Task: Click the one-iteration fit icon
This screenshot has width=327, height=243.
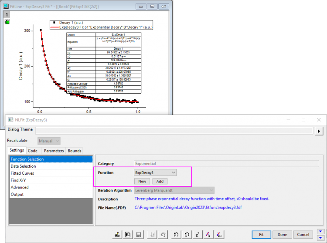Action: coord(208,235)
